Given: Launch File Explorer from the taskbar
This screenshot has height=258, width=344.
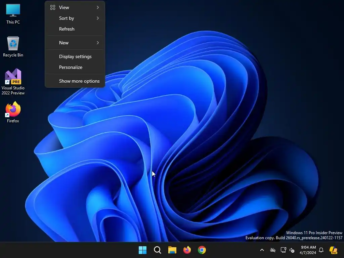Looking at the screenshot, I should point(172,250).
